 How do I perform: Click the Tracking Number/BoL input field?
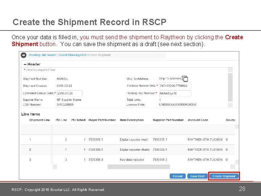click(x=175, y=86)
